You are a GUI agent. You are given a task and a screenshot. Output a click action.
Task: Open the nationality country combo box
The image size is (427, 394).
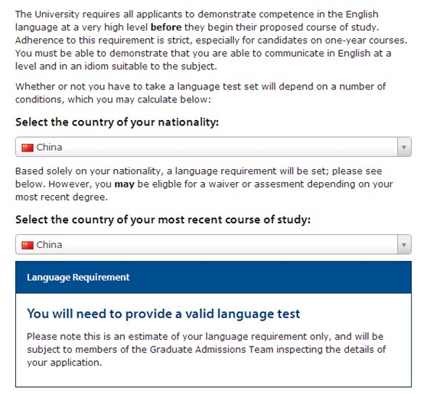click(x=213, y=147)
